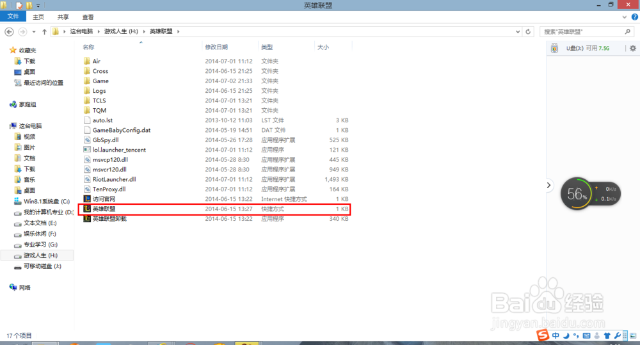Select the 英雄联盟卸载 uninstaller icon
Image resolution: width=640 pixels, height=345 pixels.
[87, 218]
